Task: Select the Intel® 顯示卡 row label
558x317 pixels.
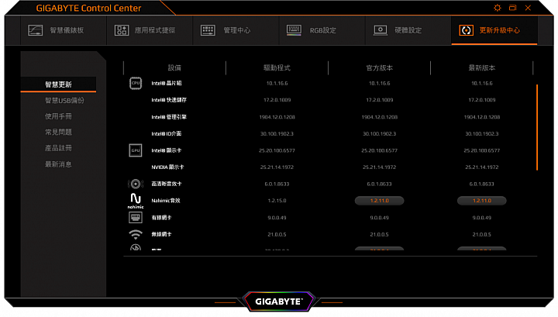Action: pos(167,150)
